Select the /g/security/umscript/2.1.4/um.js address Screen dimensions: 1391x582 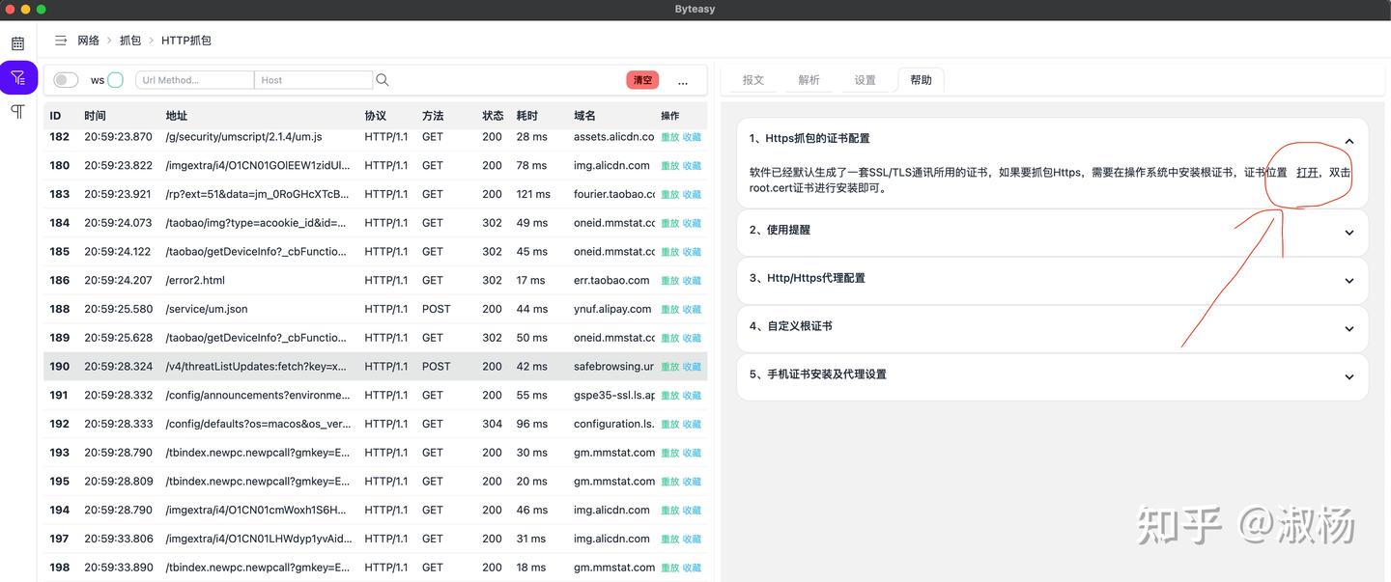243,137
